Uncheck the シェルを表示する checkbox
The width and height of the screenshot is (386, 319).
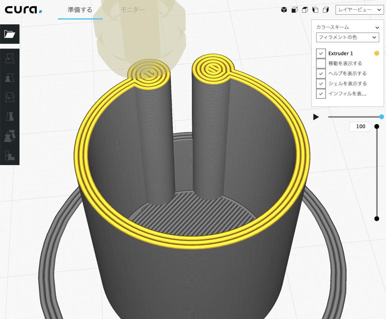(x=321, y=84)
